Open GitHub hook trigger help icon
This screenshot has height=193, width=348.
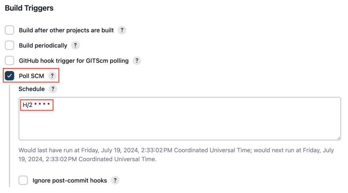137,60
